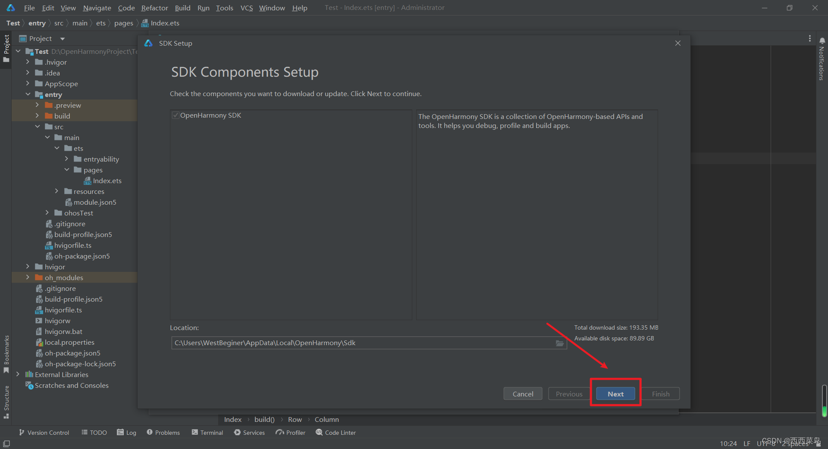This screenshot has height=449, width=828.
Task: Expand the resources folder
Action: click(56, 191)
